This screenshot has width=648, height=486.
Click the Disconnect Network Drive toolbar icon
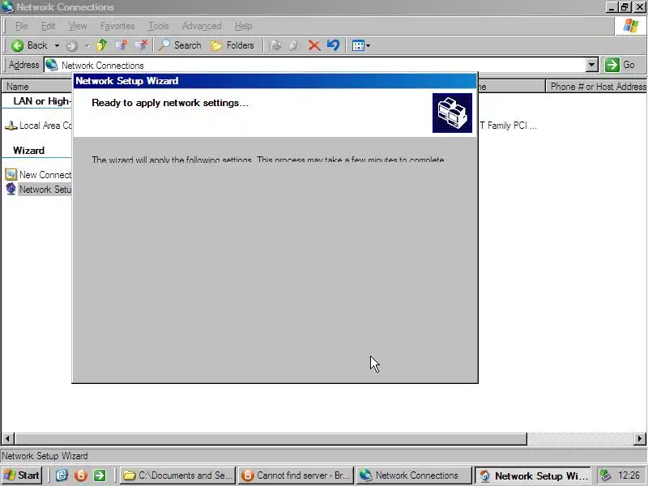coord(141,45)
